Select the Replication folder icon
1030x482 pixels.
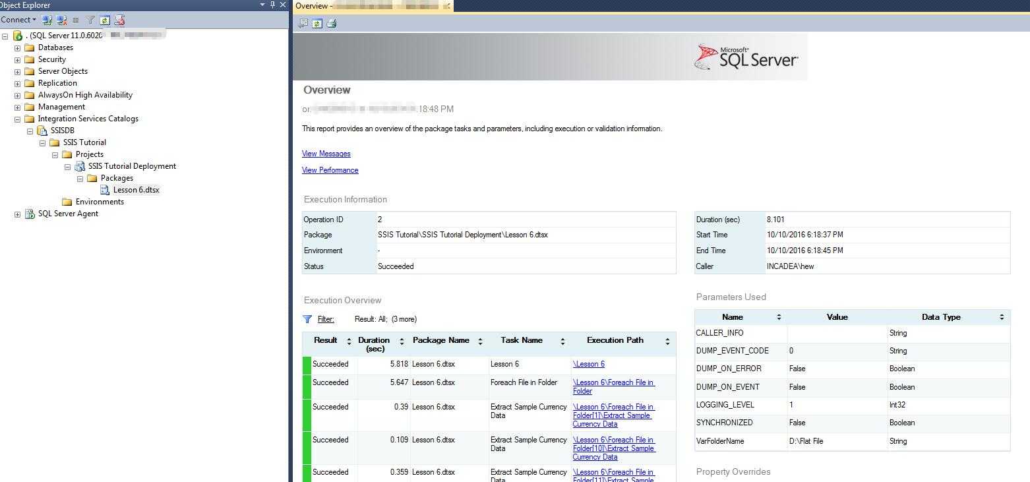click(x=29, y=83)
